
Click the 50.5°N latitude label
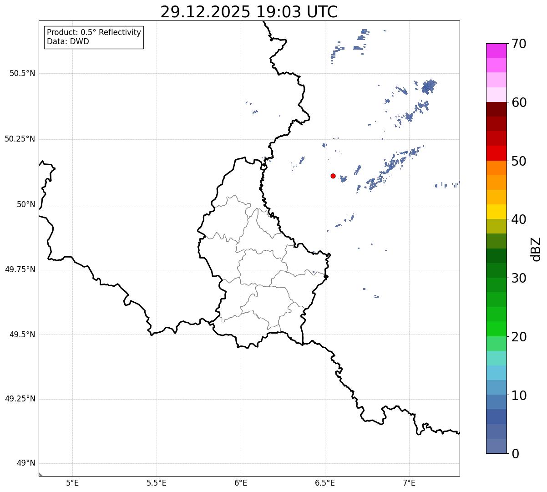click(22, 73)
